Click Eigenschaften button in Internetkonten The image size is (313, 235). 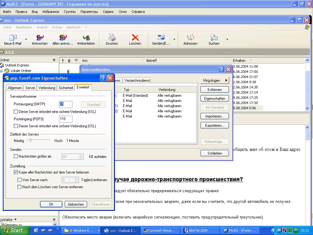[x=215, y=99]
